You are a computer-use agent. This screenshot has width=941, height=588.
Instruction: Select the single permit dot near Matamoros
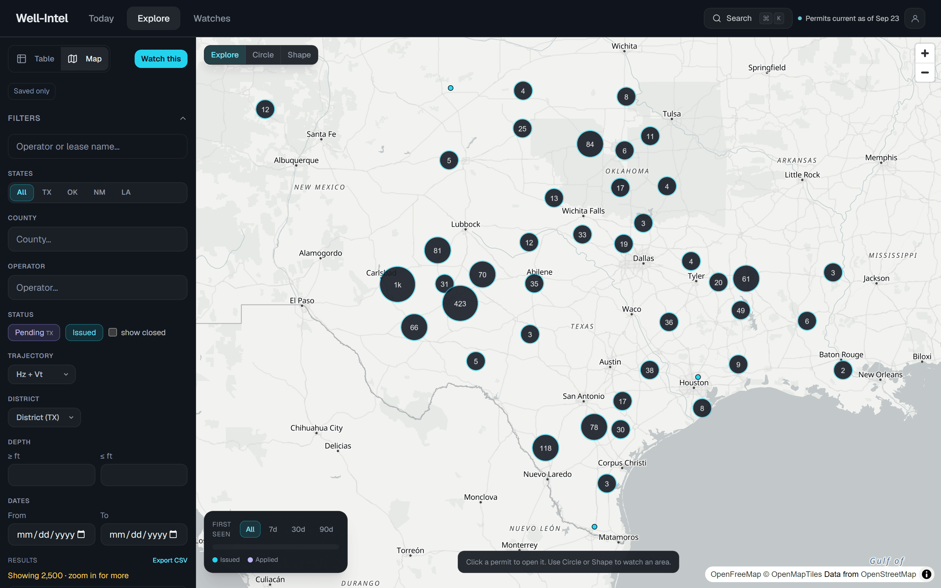point(594,527)
